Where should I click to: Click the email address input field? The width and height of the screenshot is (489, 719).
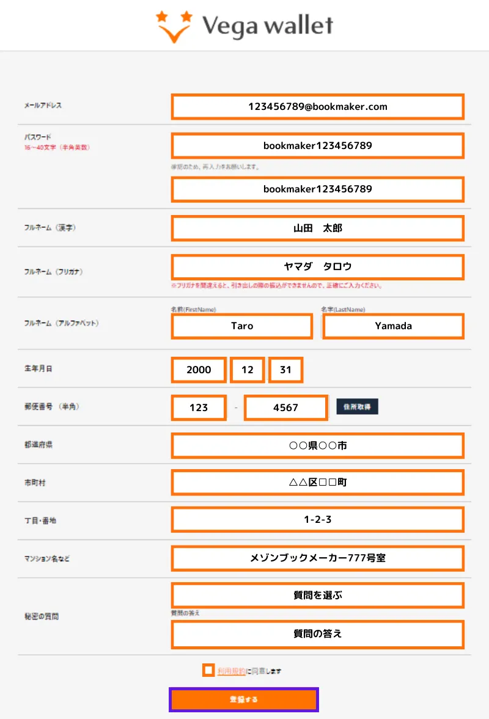click(317, 107)
